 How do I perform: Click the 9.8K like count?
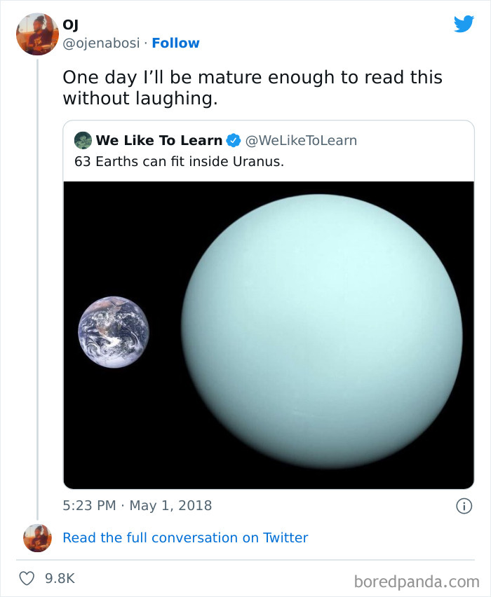coord(60,577)
